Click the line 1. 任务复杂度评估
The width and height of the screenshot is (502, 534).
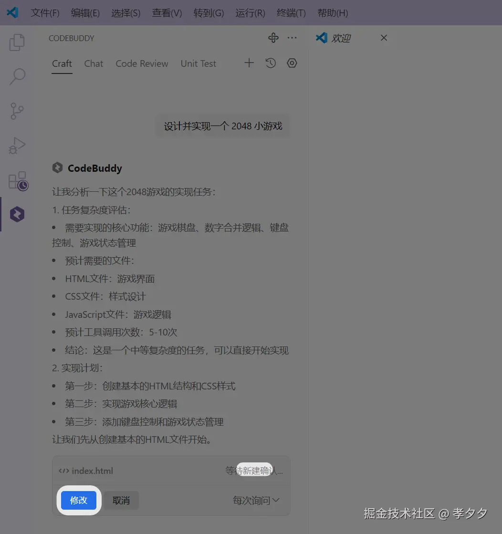tap(91, 210)
